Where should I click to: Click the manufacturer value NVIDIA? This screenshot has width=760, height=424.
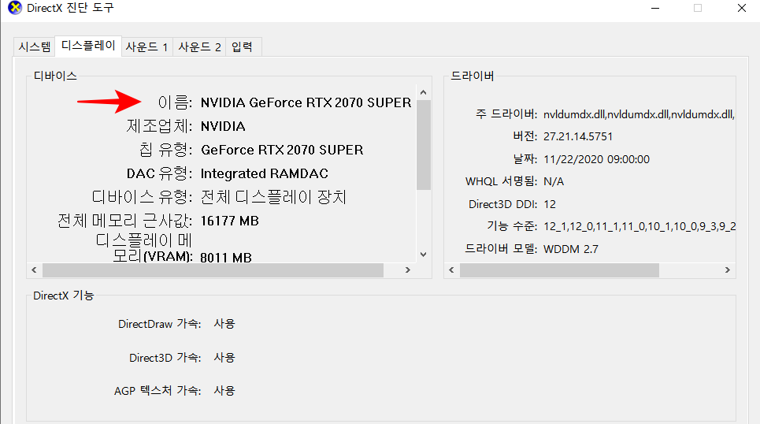[x=223, y=127]
